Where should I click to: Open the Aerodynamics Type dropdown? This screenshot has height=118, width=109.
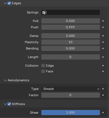pos(70,89)
